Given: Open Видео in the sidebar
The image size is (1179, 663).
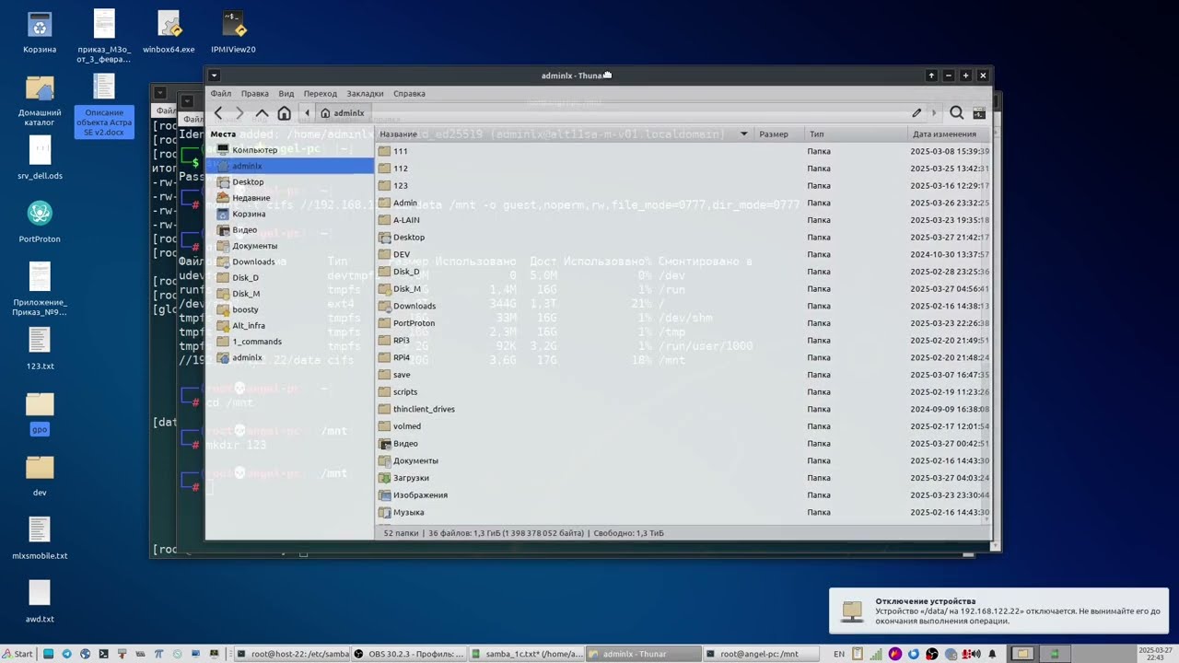Looking at the screenshot, I should coord(289,230).
